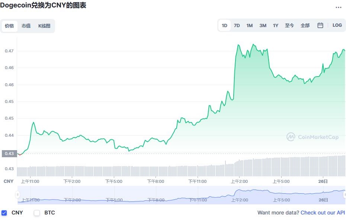Click the 至今 year-to-date option
346x223 pixels.
click(289, 25)
